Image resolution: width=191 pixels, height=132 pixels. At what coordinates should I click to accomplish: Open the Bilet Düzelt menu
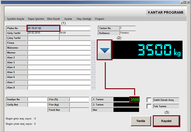point(53,19)
